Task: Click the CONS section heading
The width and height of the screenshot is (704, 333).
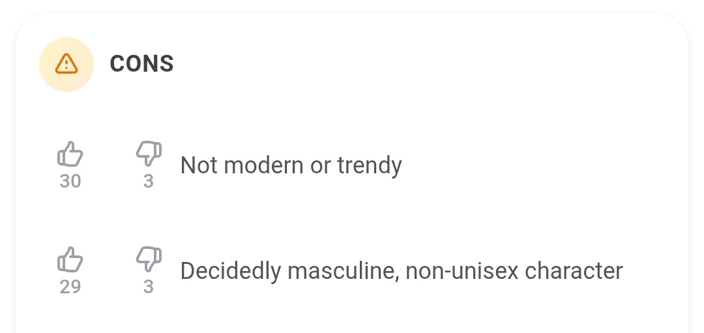Action: 141,64
